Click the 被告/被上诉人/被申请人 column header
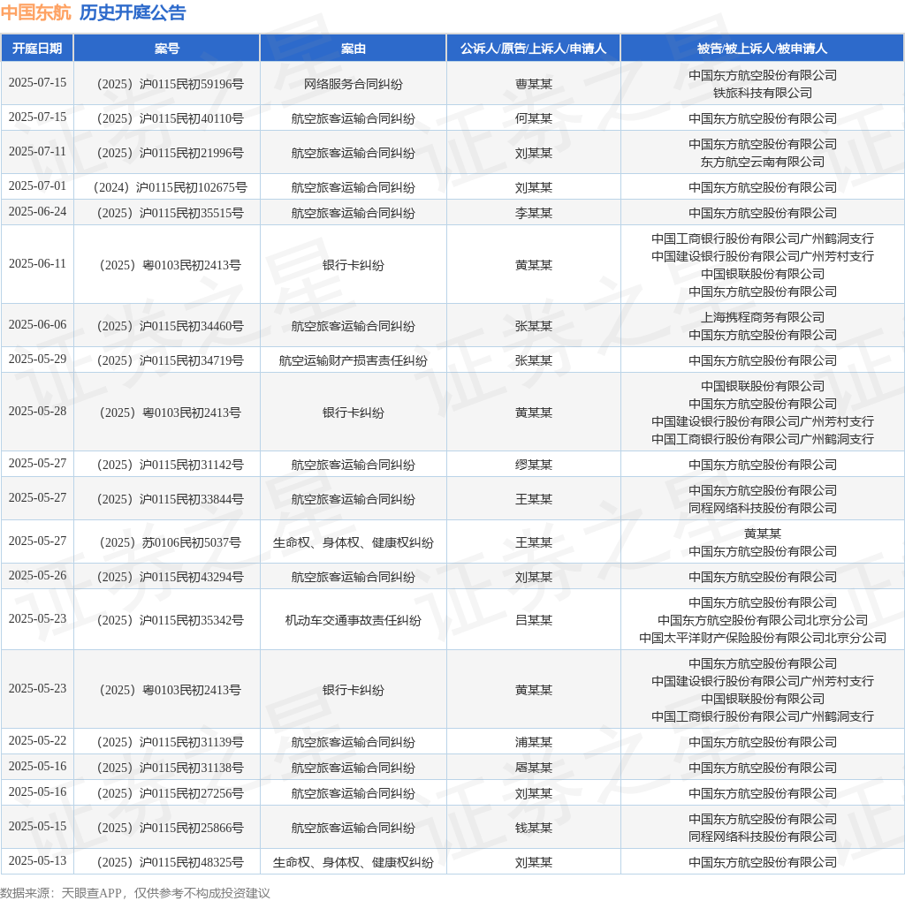The image size is (905, 901). 763,49
